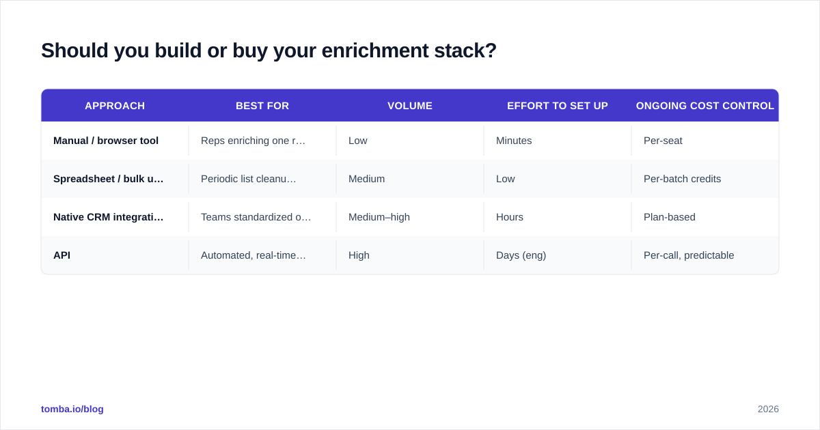Select the 'Native CRM integrati…' cell
Image resolution: width=820 pixels, height=430 pixels.
tap(115, 217)
